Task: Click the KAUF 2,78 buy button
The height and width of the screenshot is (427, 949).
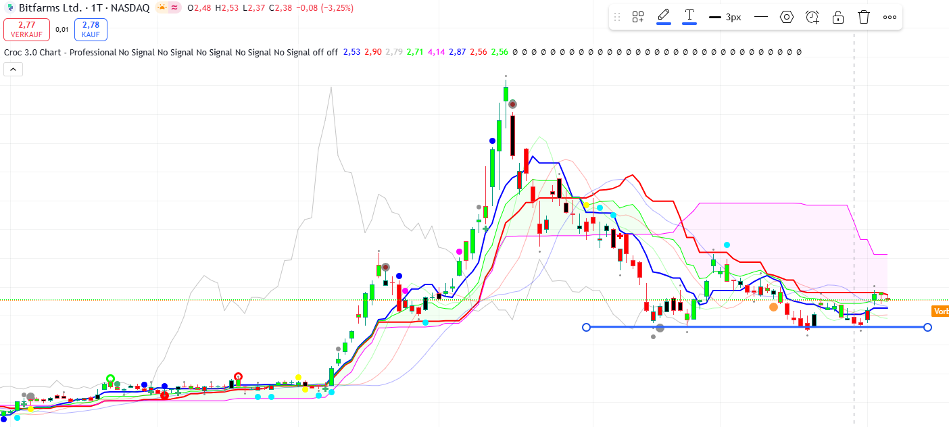Action: 91,29
